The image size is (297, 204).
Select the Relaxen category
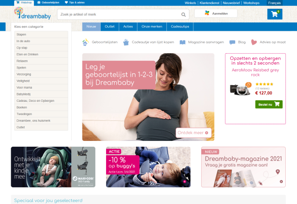coord(41,61)
